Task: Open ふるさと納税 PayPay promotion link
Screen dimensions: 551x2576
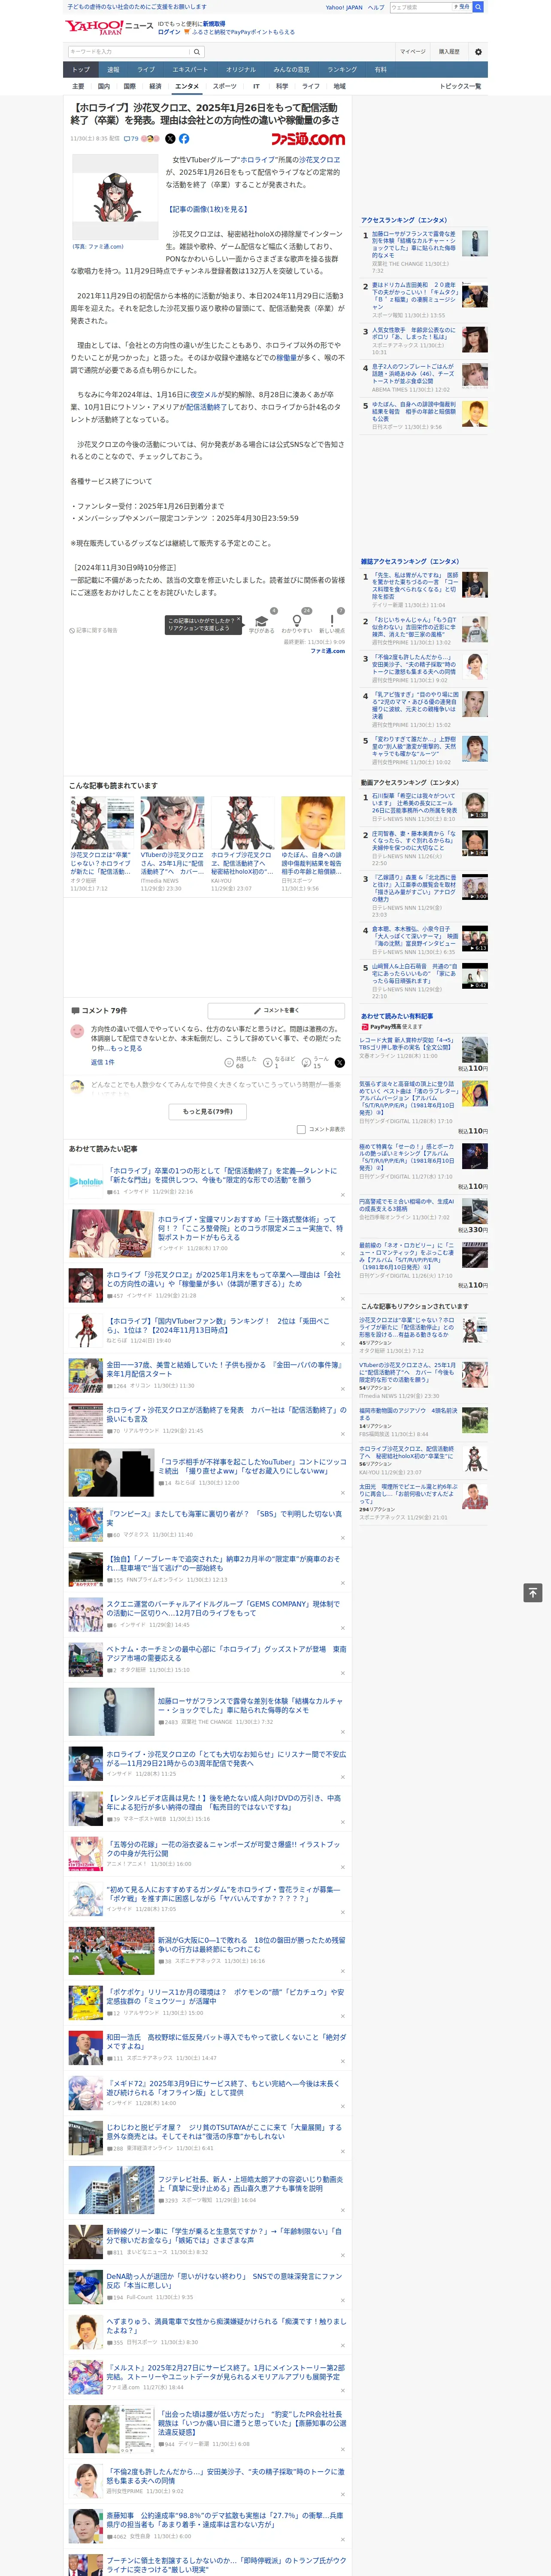Action: coord(243,32)
